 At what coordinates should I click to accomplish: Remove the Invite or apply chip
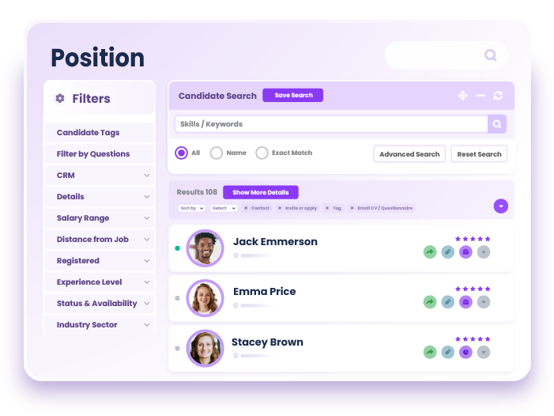tap(280, 208)
